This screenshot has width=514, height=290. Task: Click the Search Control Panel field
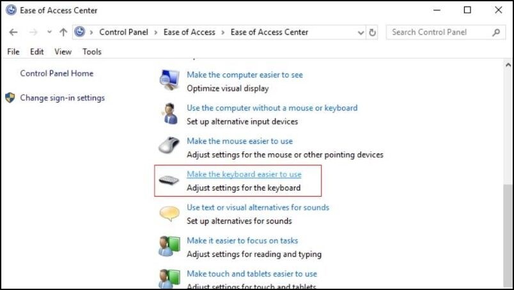(439, 32)
